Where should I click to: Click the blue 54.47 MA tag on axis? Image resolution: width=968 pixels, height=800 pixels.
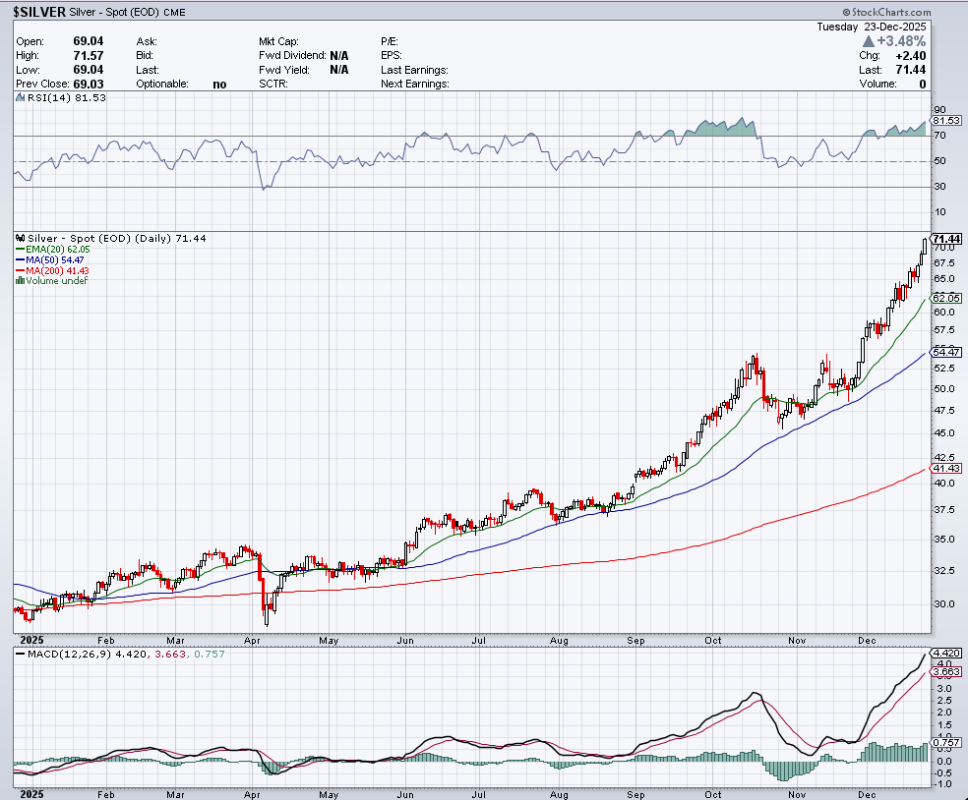click(946, 352)
